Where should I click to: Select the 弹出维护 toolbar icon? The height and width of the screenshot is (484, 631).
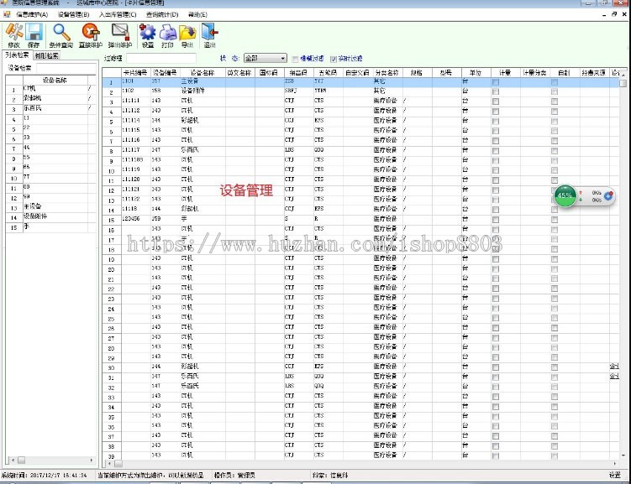120,35
